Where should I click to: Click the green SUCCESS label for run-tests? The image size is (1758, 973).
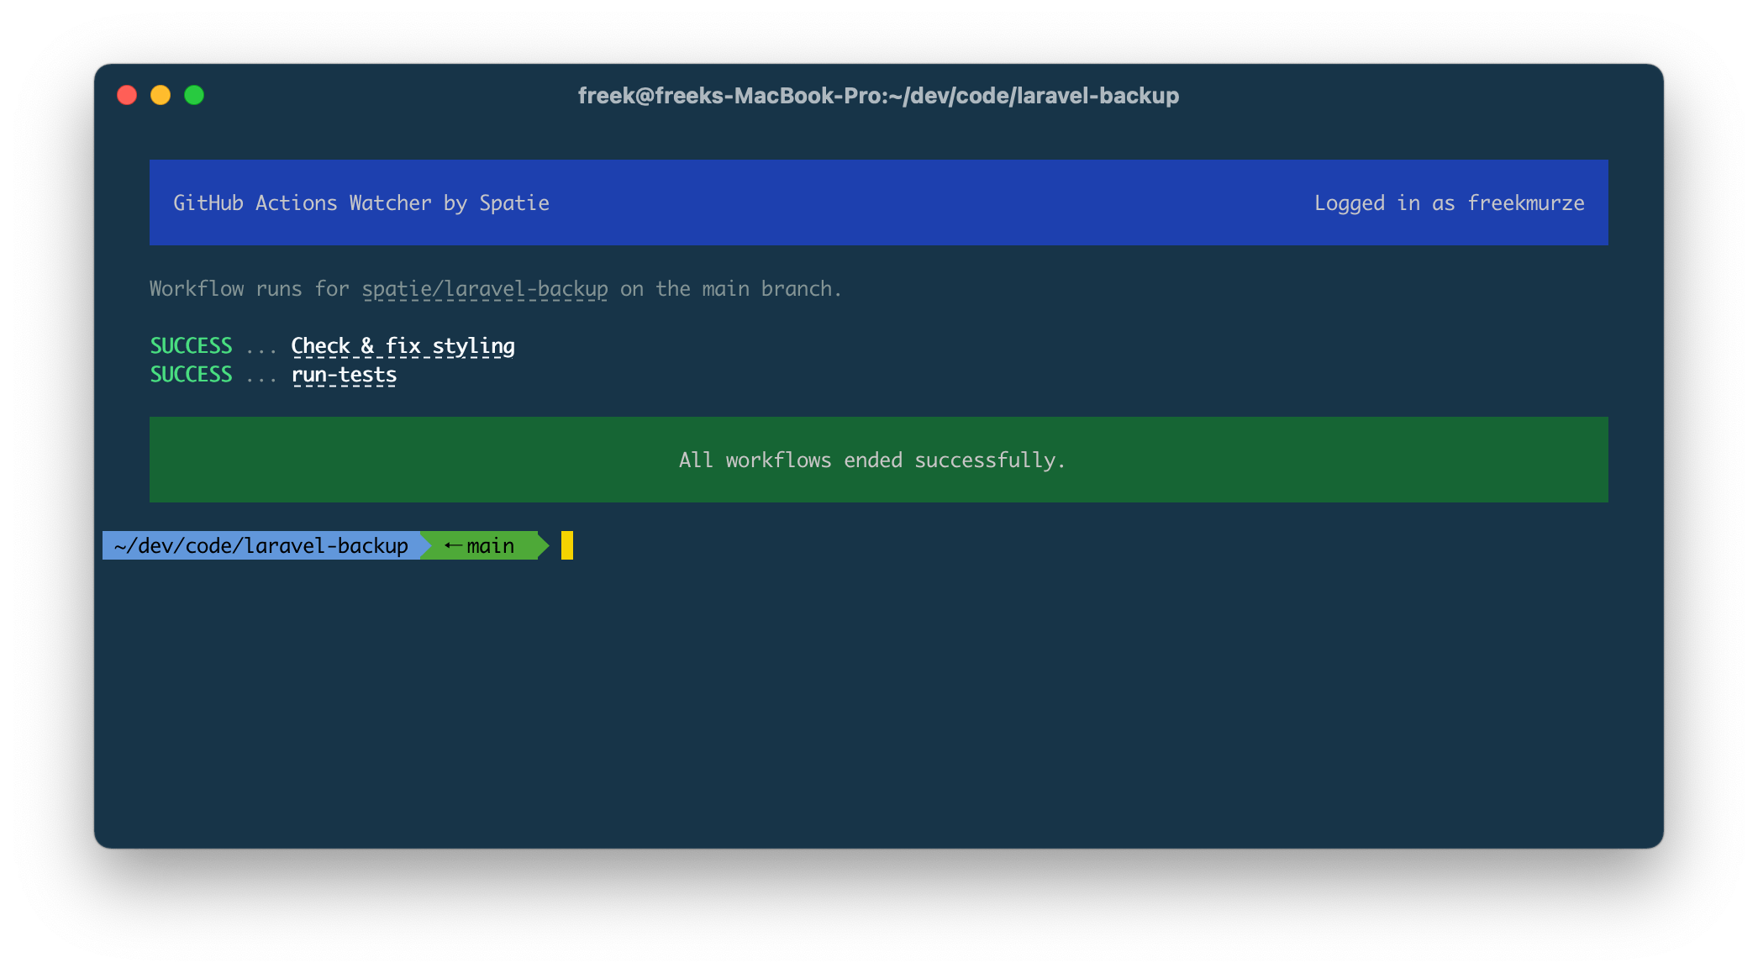coord(190,374)
